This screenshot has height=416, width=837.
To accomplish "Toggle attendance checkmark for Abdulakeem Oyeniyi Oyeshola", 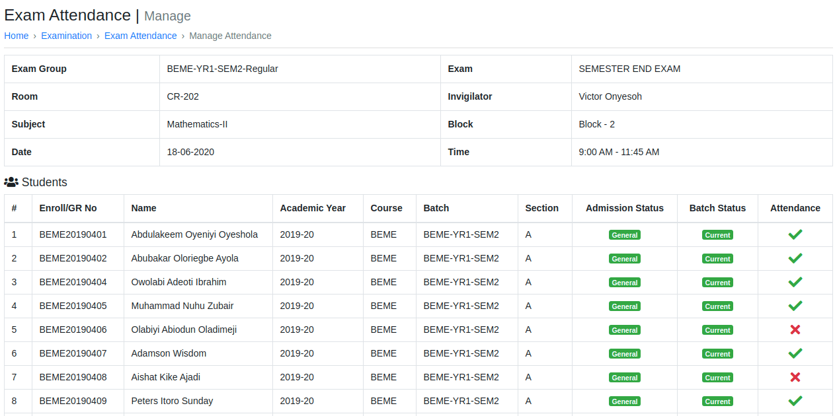I will pyautogui.click(x=795, y=234).
